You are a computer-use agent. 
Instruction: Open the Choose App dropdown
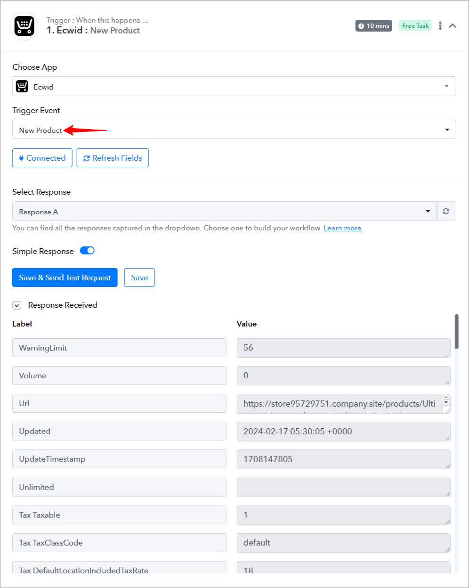[x=234, y=86]
